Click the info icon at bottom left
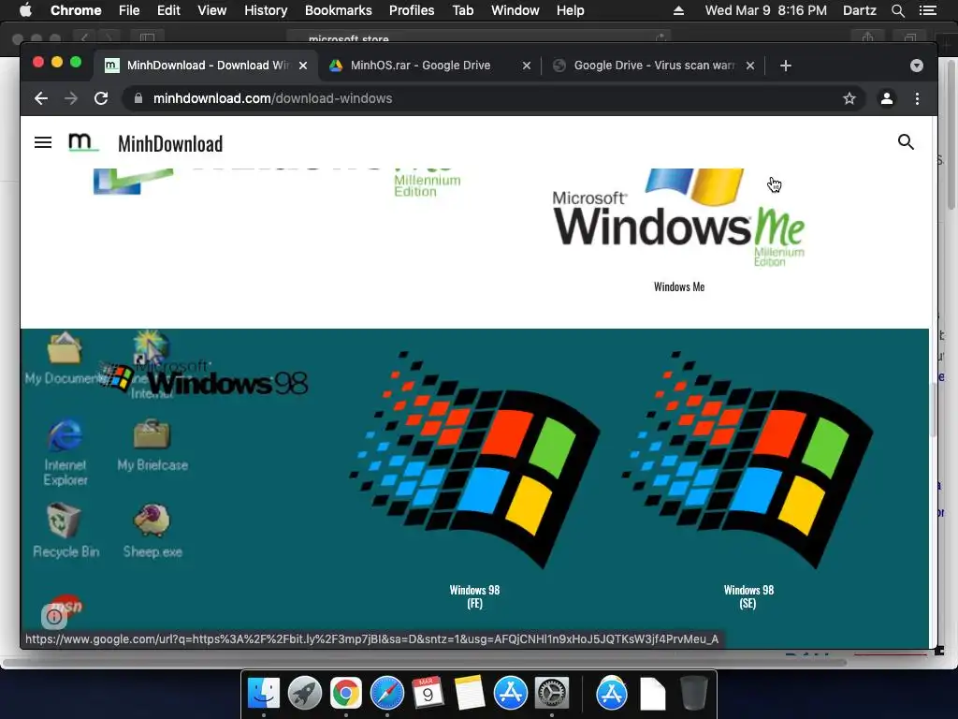958x719 pixels. point(53,617)
